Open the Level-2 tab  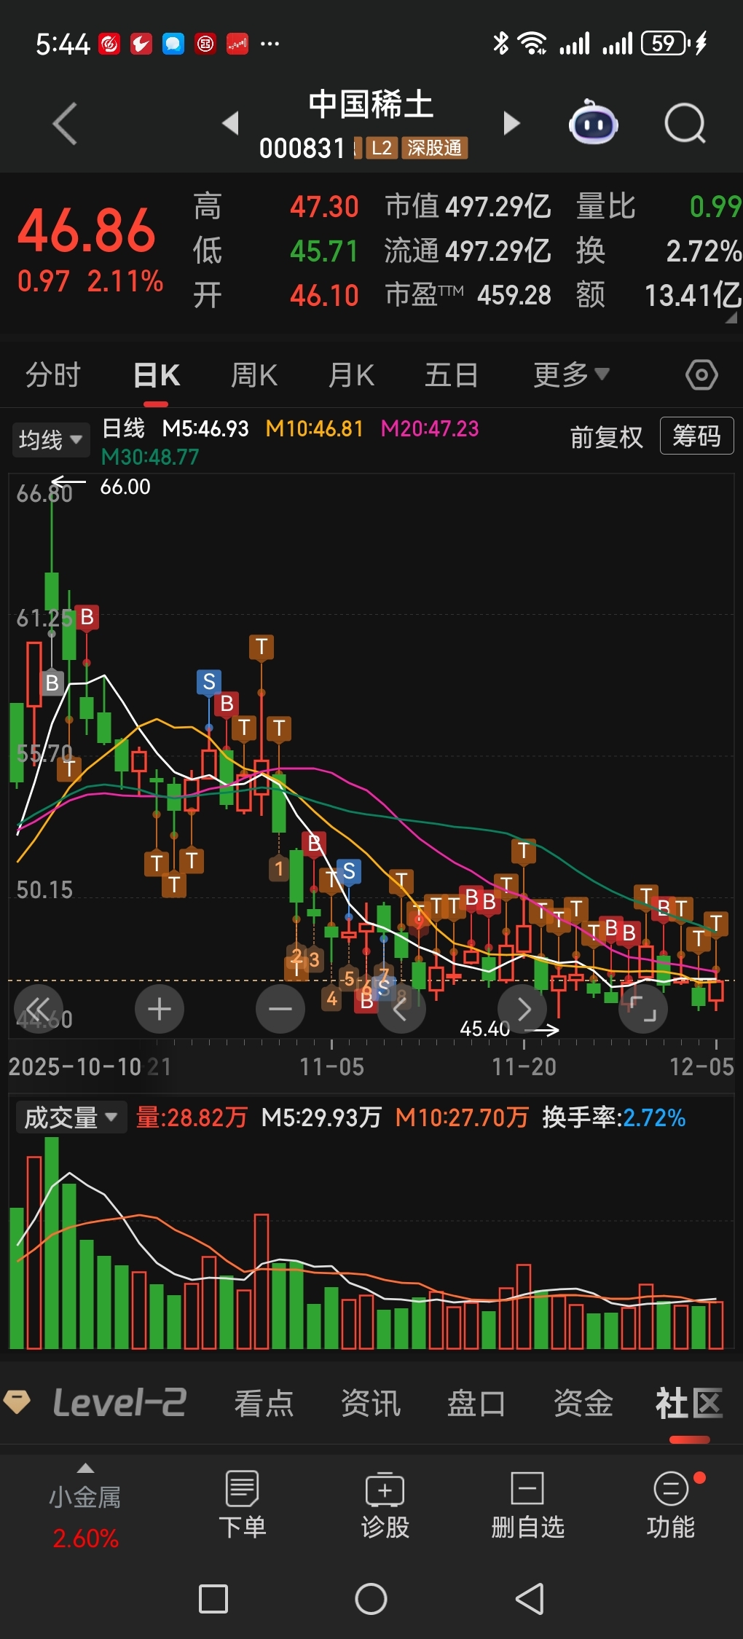pos(119,1403)
